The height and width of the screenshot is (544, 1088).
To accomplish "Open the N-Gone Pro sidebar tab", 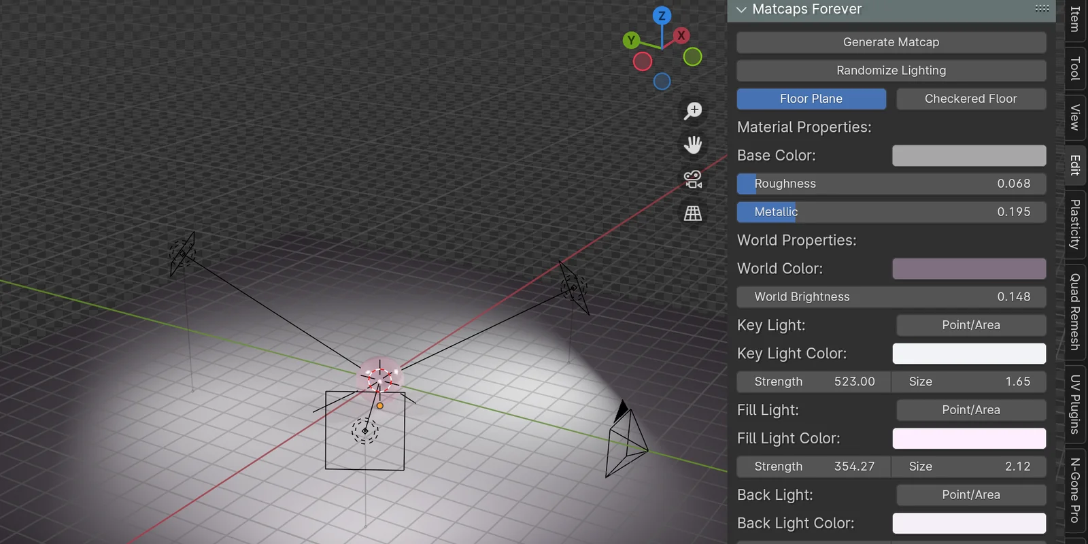I will (x=1075, y=490).
